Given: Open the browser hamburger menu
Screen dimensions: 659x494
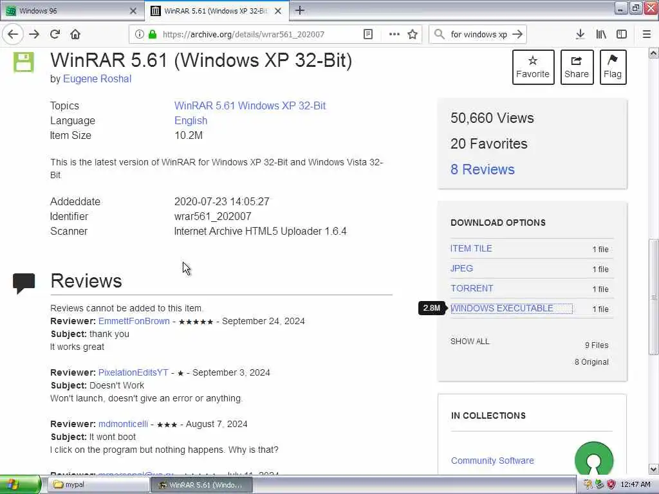Looking at the screenshot, I should tap(646, 35).
